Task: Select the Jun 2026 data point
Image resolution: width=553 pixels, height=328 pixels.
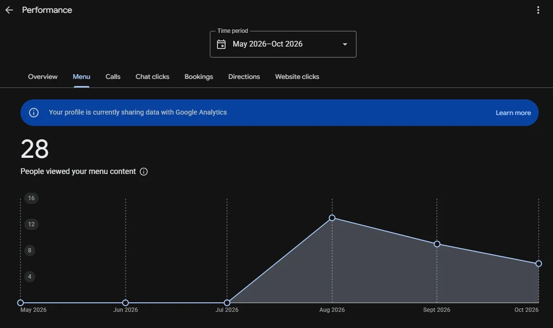Action: click(x=126, y=303)
